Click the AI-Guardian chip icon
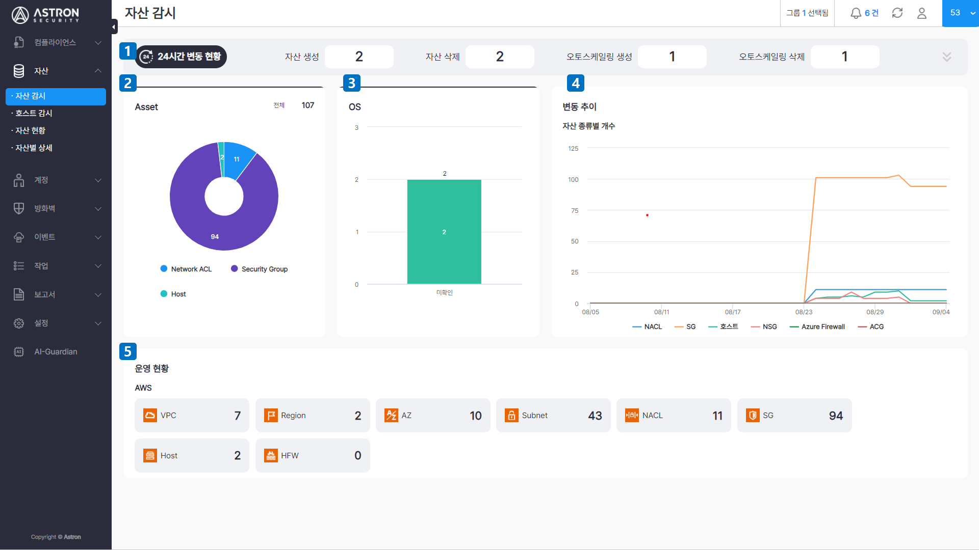Viewport: 979px width, 550px height. 19,352
